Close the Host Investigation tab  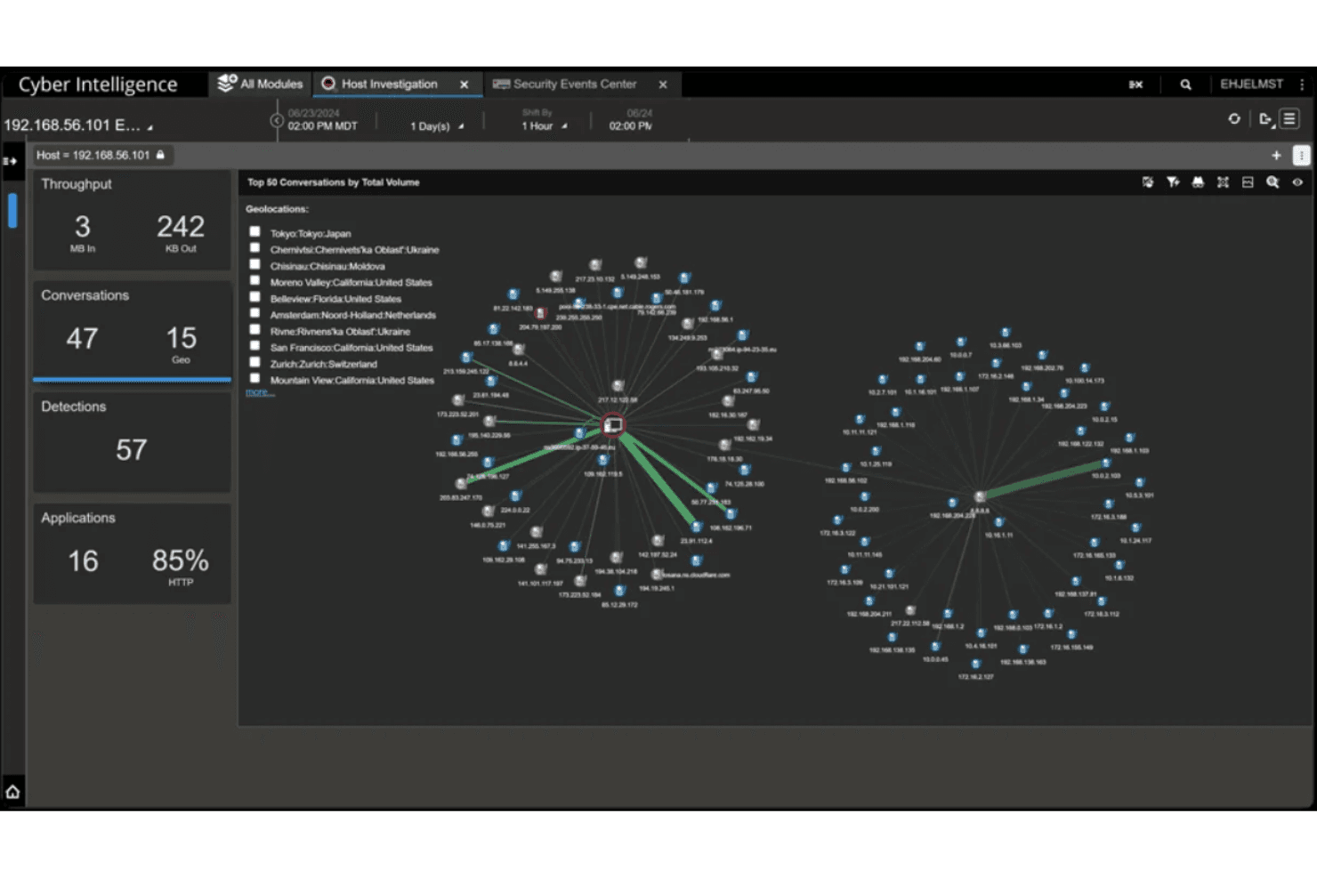tap(464, 85)
